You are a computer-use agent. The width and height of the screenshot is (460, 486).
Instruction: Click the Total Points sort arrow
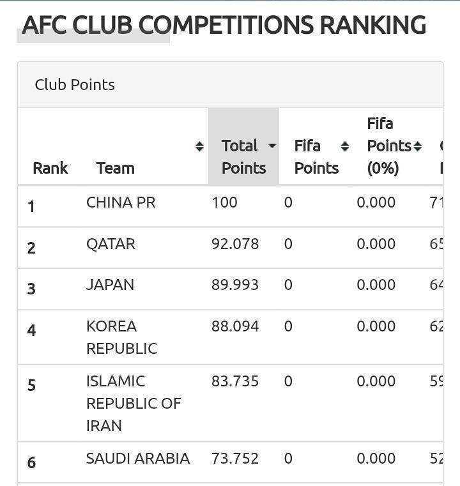pos(272,146)
